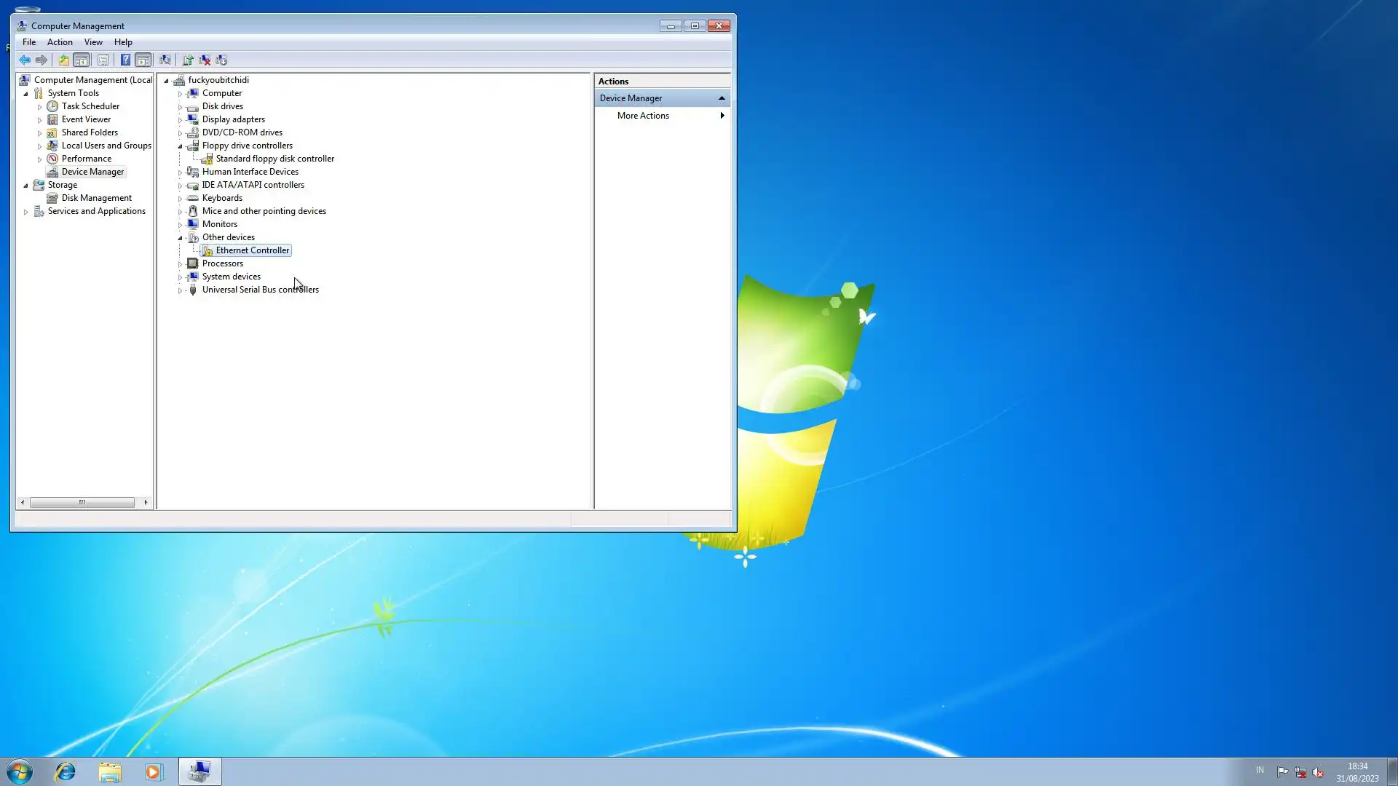This screenshot has height=786, width=1398.
Task: Click the Up one level folder icon
Action: click(x=64, y=60)
